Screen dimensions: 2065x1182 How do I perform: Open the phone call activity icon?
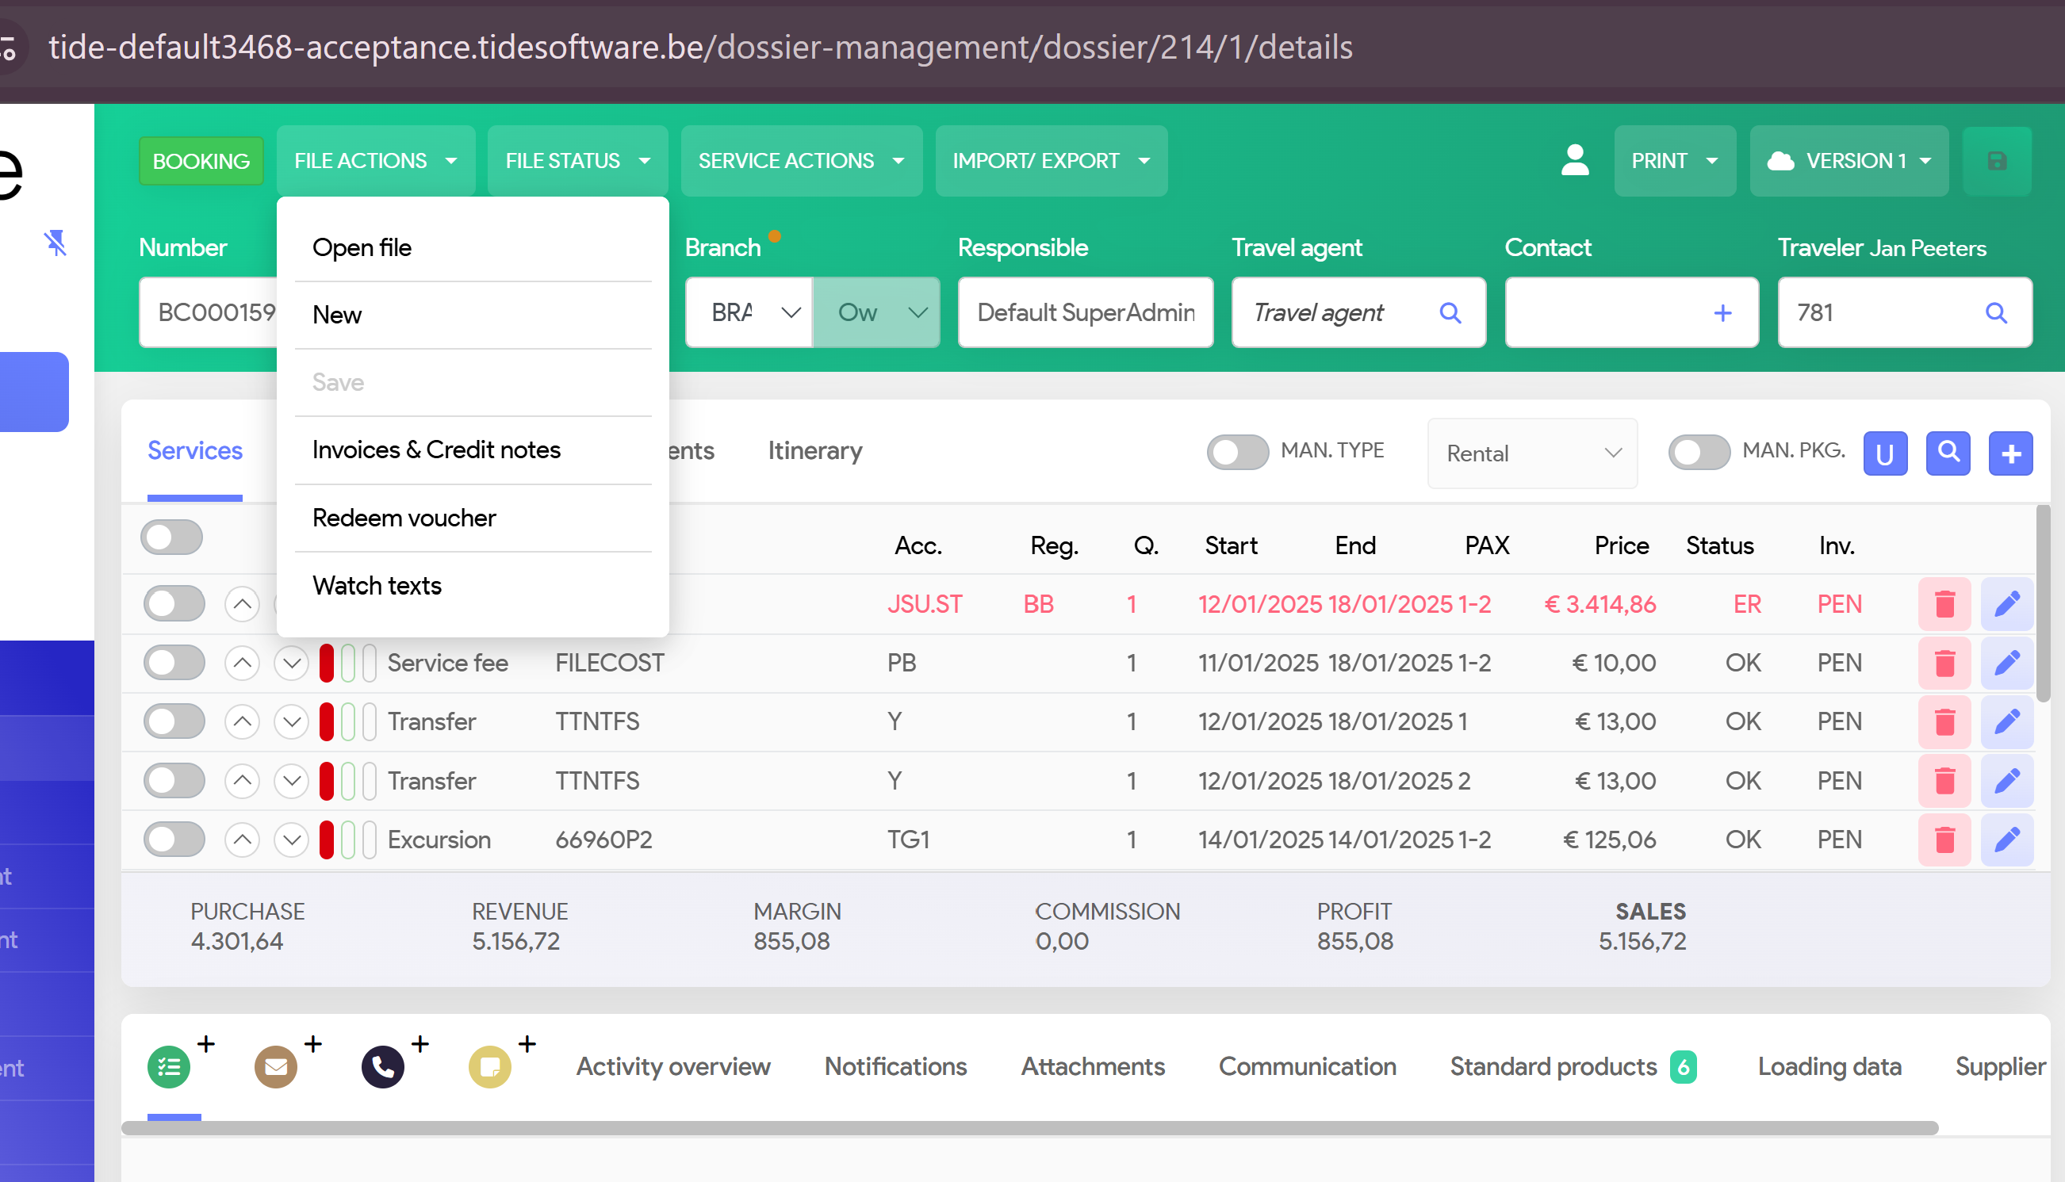click(x=382, y=1067)
